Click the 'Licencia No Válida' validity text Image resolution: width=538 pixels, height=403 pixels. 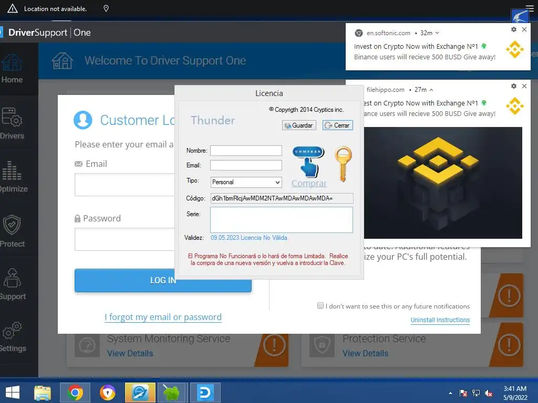tap(264, 238)
